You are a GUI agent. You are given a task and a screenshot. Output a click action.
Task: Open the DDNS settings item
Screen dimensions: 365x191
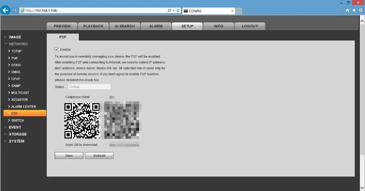tap(16, 65)
